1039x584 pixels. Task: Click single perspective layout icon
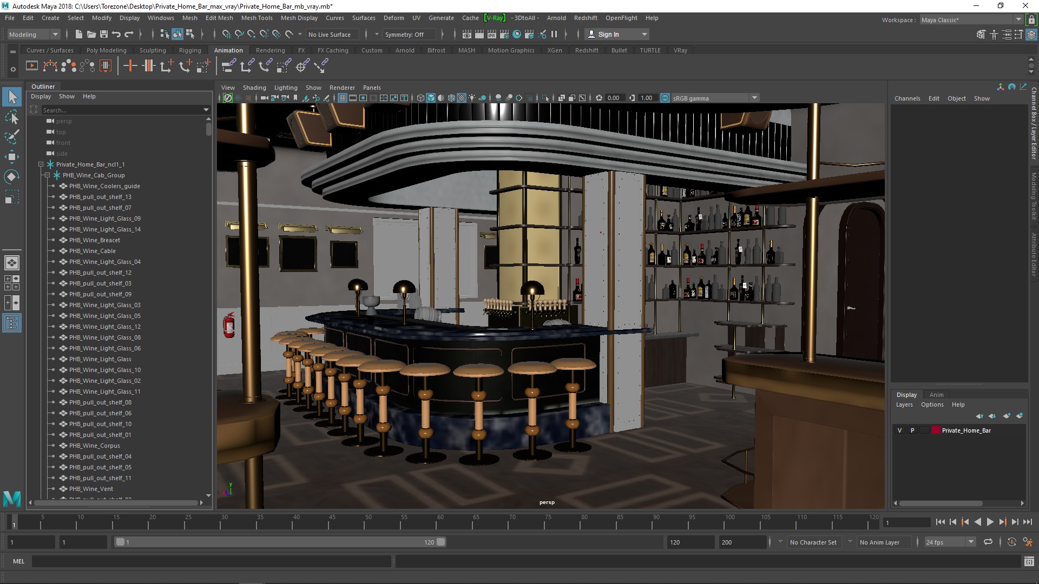point(11,263)
